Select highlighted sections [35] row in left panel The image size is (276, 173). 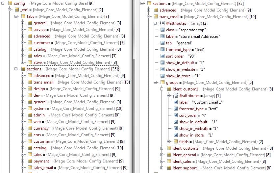coord(72,69)
